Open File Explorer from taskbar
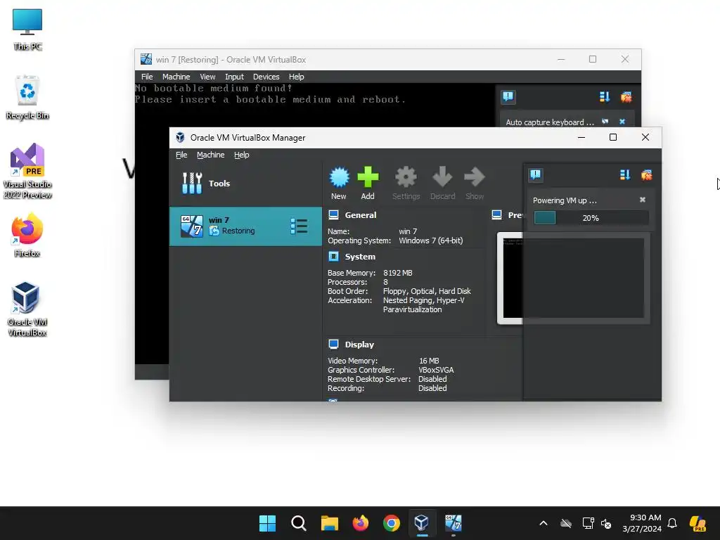The height and width of the screenshot is (540, 720). pos(329,523)
